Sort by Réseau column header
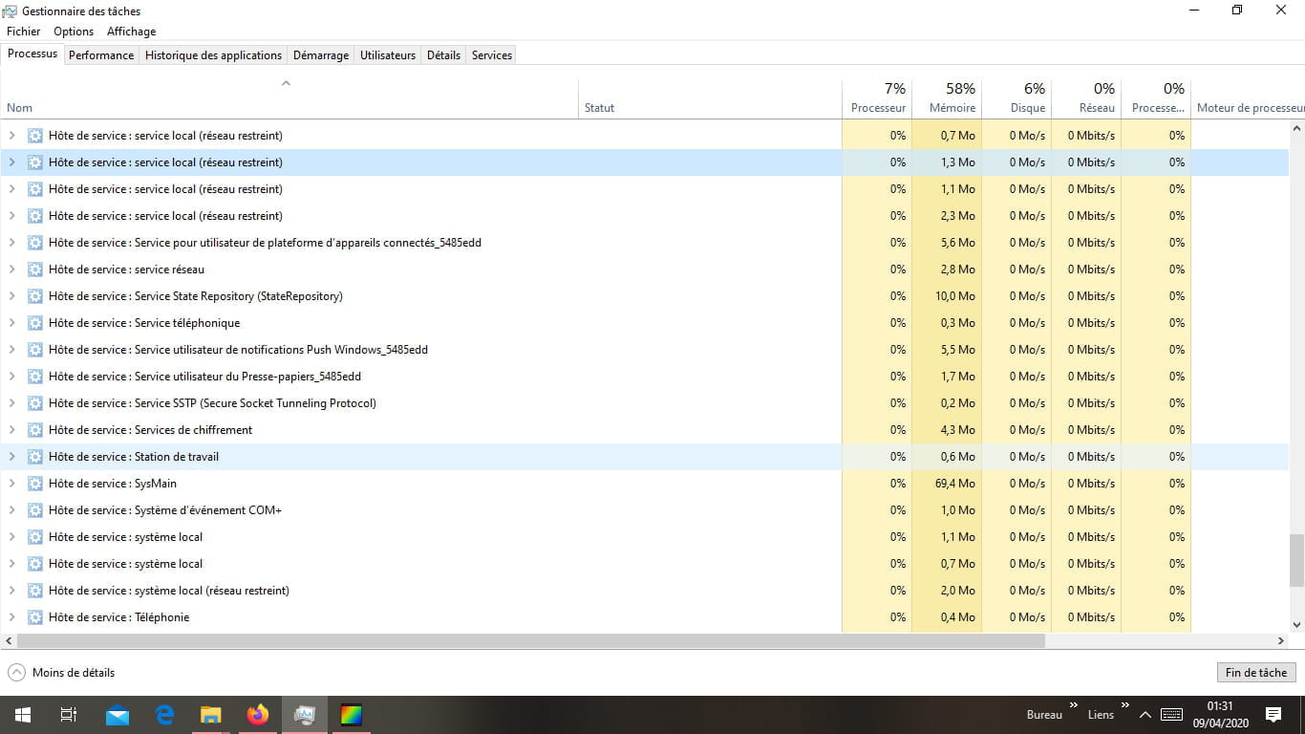Image resolution: width=1305 pixels, height=734 pixels. coord(1086,97)
